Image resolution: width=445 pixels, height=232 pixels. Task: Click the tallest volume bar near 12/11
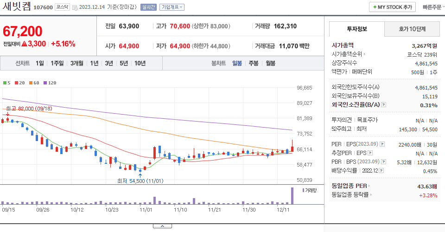pyautogui.click(x=292, y=196)
